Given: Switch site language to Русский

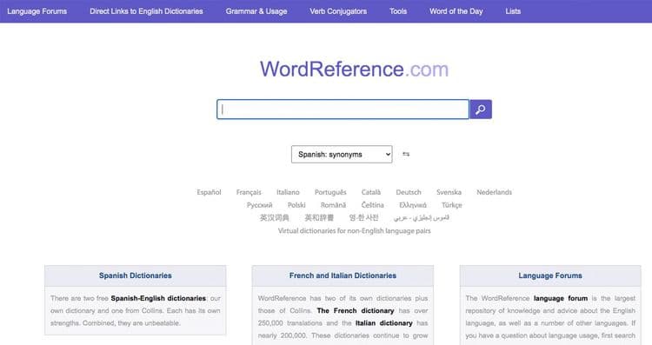Looking at the screenshot, I should 259,205.
